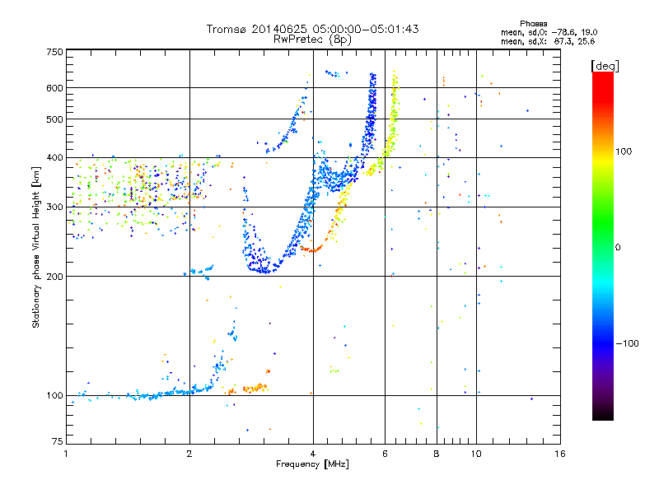This screenshot has height=494, width=659.
Task: Click the 'Frequency [MHz]' x-axis label
Action: pos(312,464)
